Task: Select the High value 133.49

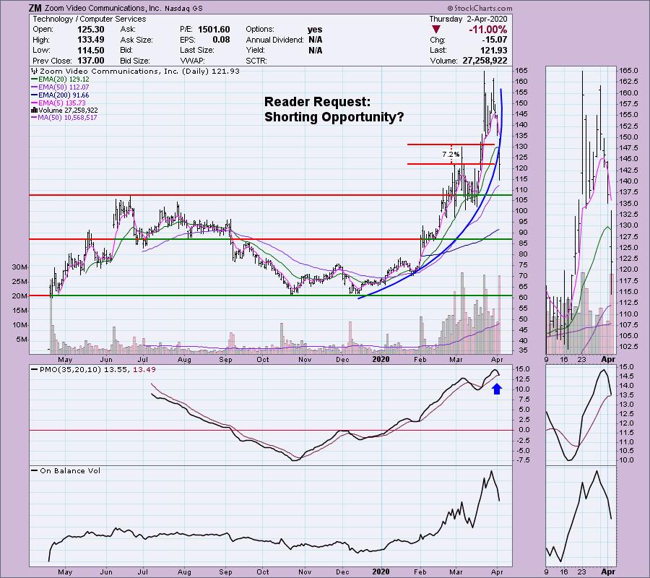Action: click(90, 40)
